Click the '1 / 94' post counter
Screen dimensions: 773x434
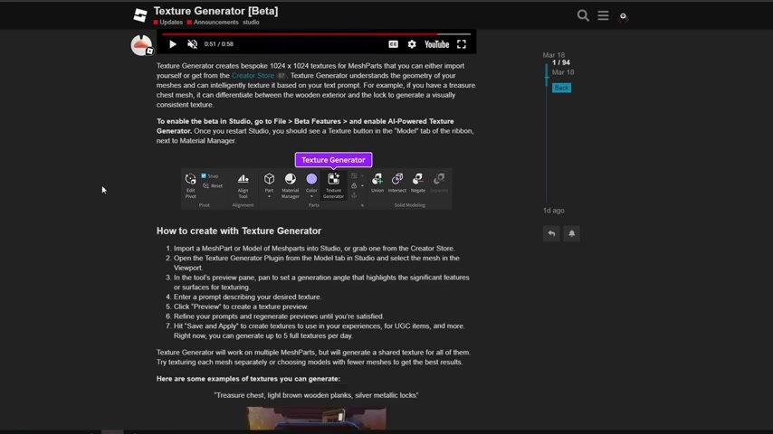coord(561,62)
